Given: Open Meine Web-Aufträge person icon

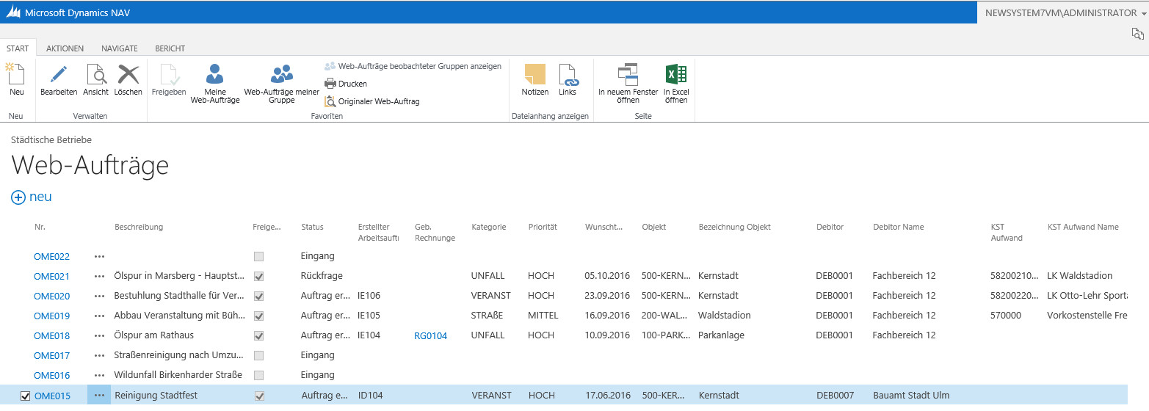Looking at the screenshot, I should click(215, 74).
